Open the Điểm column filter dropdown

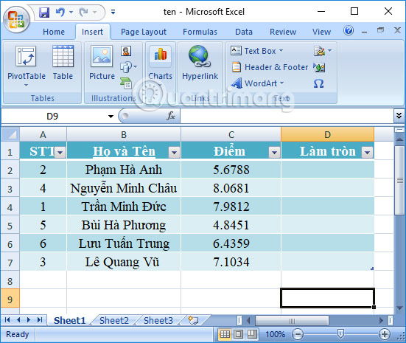point(274,152)
